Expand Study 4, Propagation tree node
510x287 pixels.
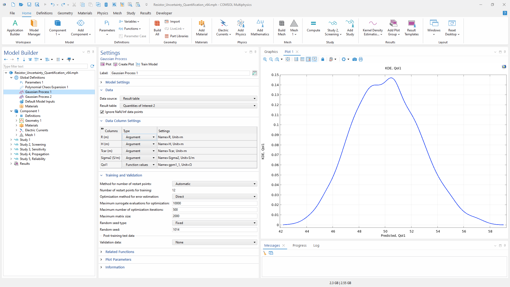(11, 154)
